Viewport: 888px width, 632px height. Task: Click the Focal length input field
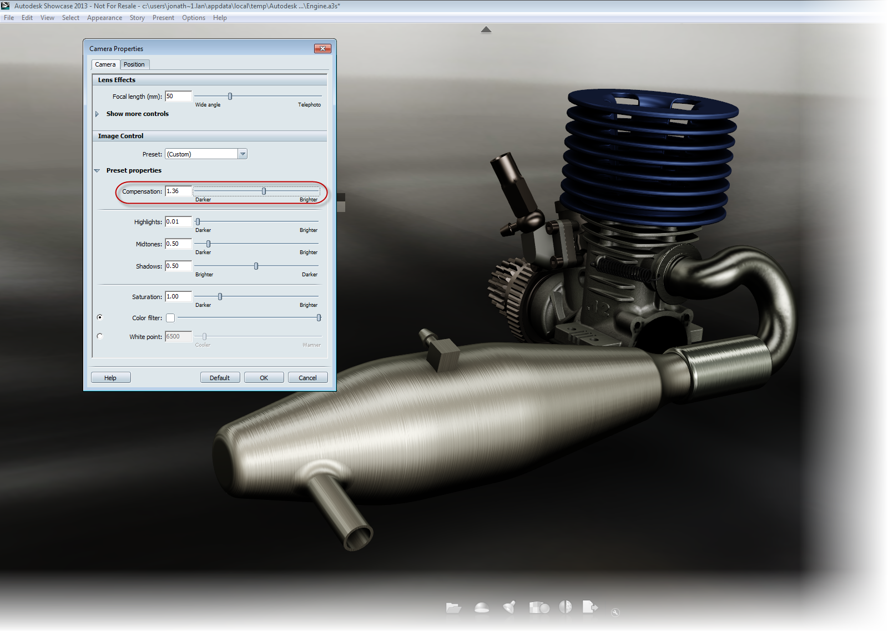click(178, 96)
